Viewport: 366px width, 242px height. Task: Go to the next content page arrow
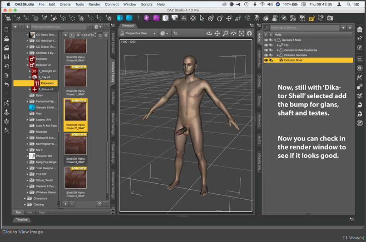[x=79, y=35]
